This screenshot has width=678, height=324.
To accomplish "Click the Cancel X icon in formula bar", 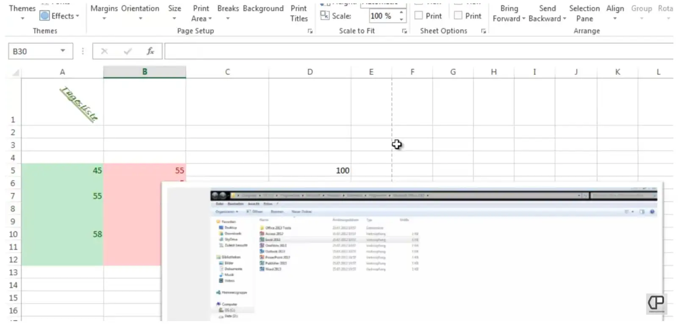I will (x=104, y=51).
